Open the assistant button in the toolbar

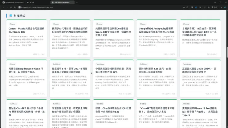point(214,7)
